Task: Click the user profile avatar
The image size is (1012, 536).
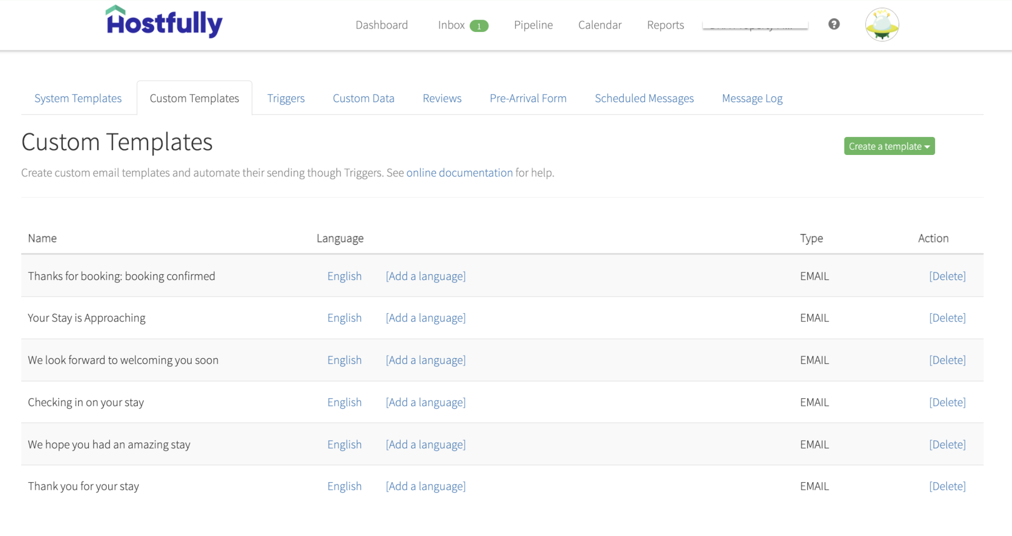Action: (882, 24)
